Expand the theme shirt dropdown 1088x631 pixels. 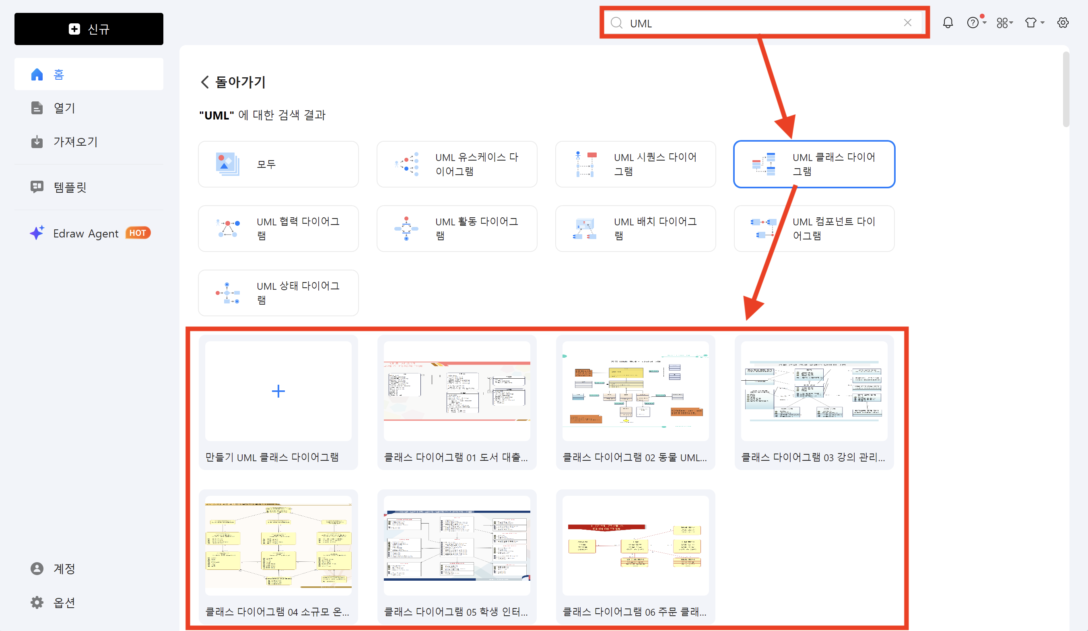point(1041,23)
